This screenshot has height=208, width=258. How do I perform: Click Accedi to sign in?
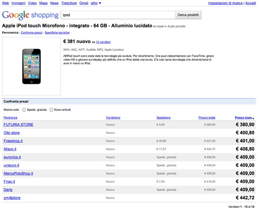250,3
